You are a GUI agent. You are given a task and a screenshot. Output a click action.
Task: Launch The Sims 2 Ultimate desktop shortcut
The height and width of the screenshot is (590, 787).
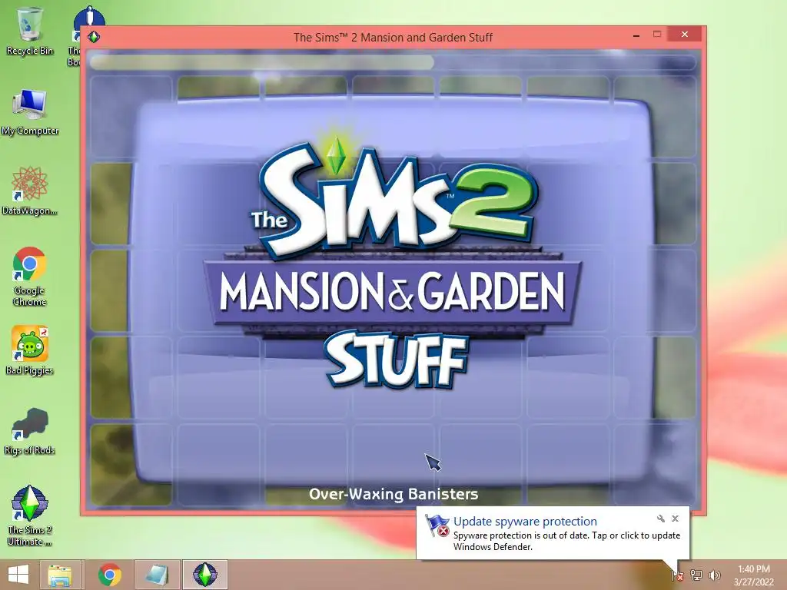click(x=30, y=515)
